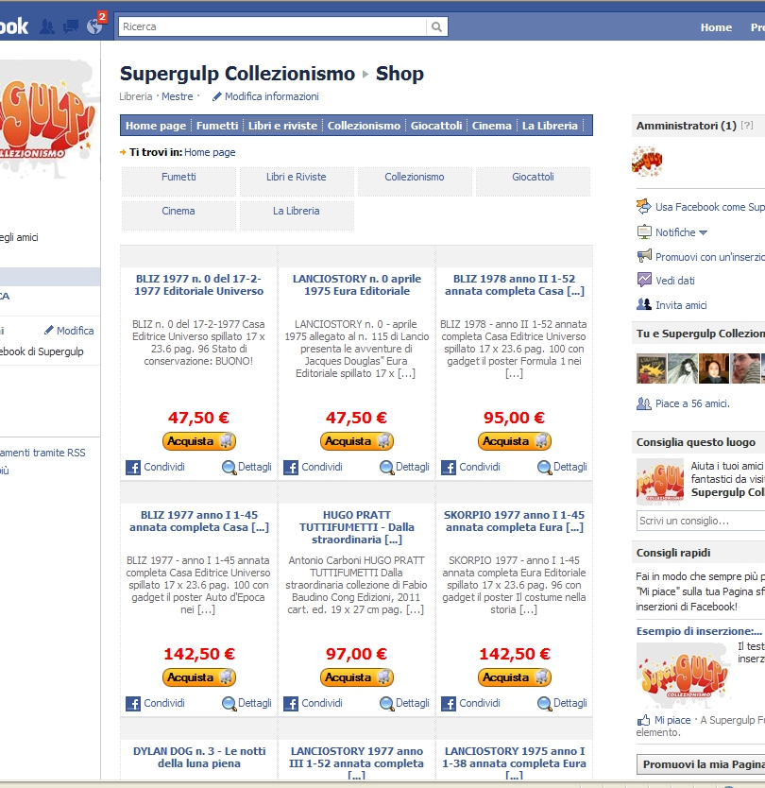This screenshot has width=765, height=788.
Task: Focus the Ricerca search field
Action: click(272, 26)
